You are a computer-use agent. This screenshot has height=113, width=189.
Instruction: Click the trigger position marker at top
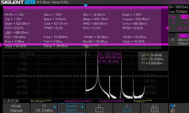[86, 6]
